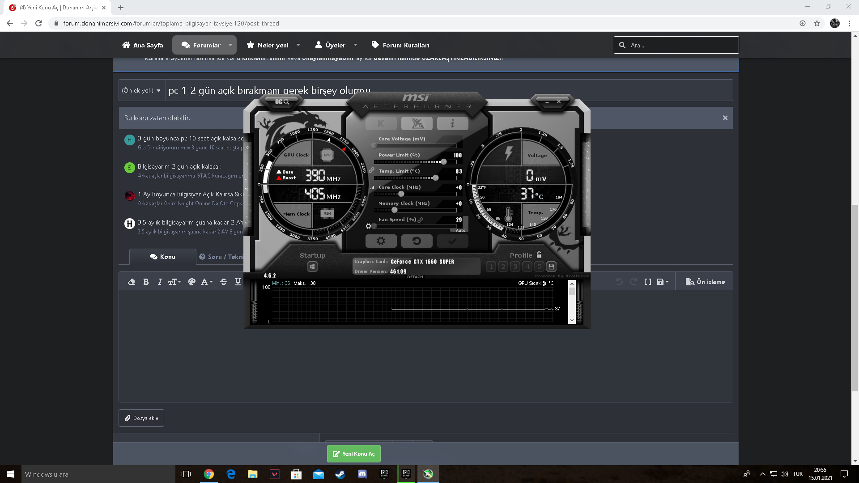Click the reset to defaults arrow button
The image size is (859, 483).
[x=417, y=241]
